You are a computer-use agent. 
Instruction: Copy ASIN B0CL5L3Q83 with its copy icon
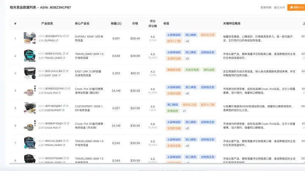click(x=64, y=141)
